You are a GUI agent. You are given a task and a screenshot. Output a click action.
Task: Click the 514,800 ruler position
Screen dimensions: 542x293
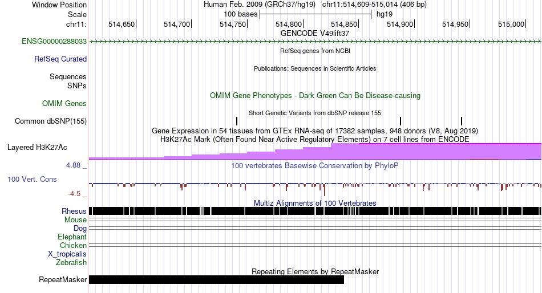tap(289, 24)
